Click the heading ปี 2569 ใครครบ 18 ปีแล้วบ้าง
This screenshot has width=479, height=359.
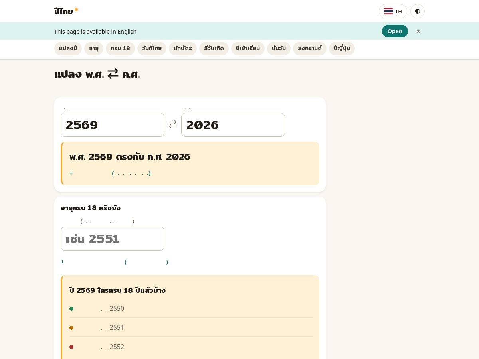point(117,290)
